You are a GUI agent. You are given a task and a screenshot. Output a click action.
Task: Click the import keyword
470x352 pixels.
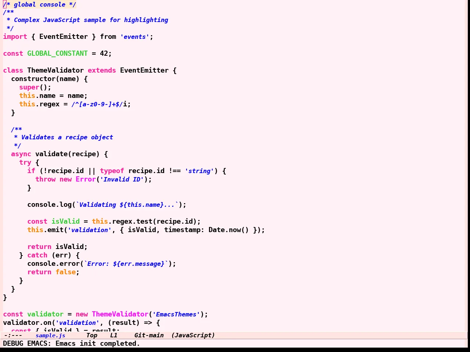[x=15, y=37]
